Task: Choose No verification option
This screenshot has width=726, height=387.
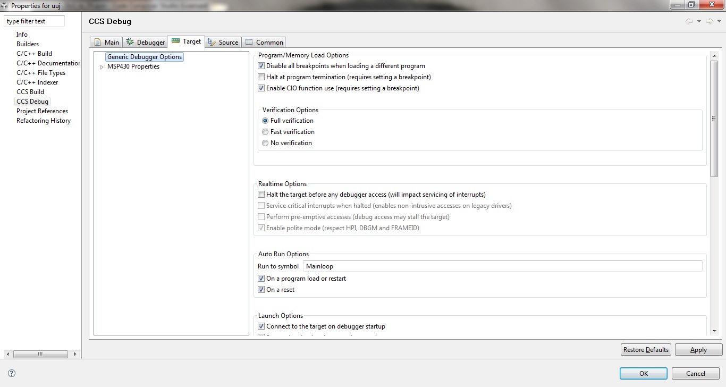Action: 265,143
